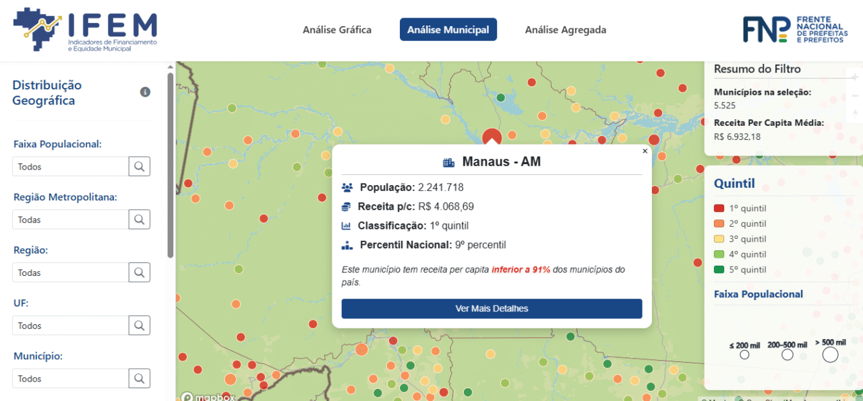Click the Faixa Populacional search icon
Viewport: 863px width, 401px height.
coord(140,166)
